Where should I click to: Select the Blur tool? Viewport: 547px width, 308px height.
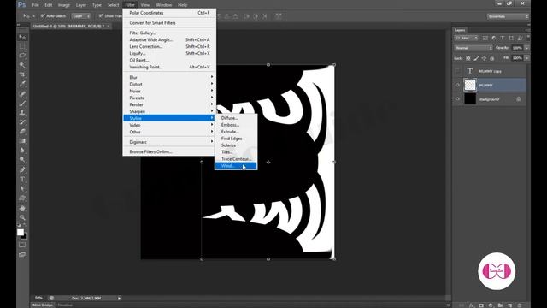(22, 151)
